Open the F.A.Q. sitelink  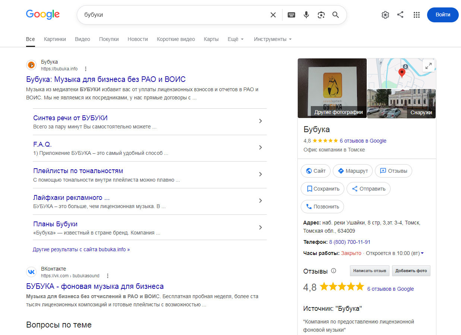[42, 144]
